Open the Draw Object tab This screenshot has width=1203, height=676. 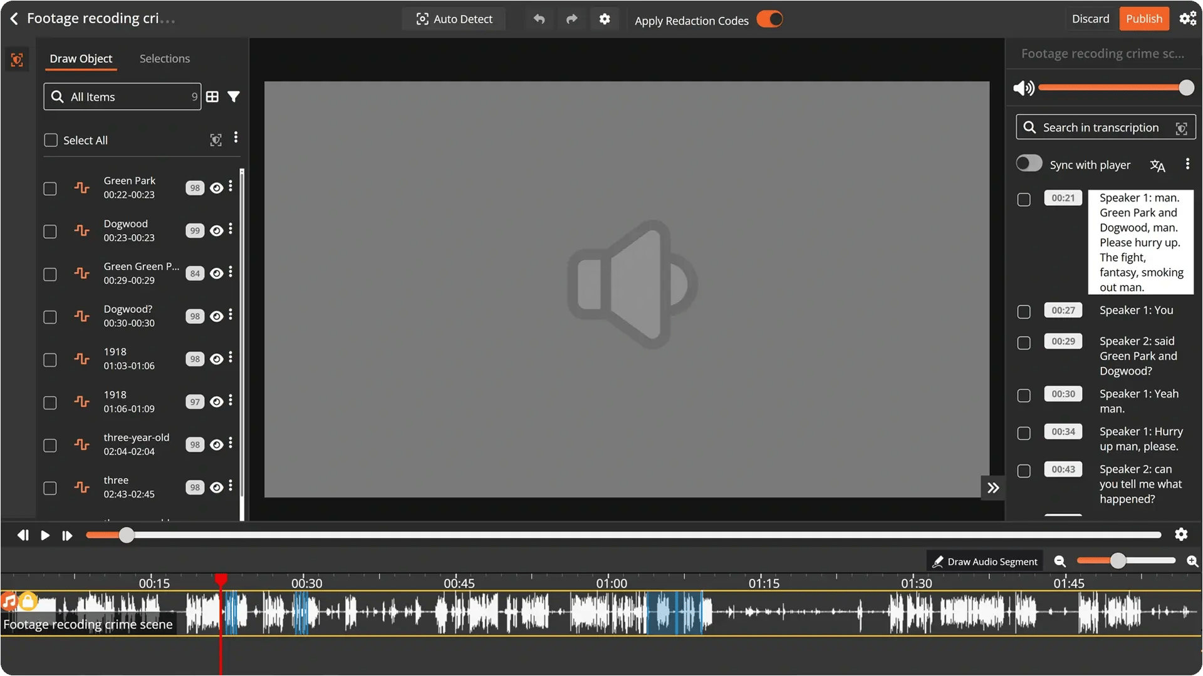pos(81,58)
